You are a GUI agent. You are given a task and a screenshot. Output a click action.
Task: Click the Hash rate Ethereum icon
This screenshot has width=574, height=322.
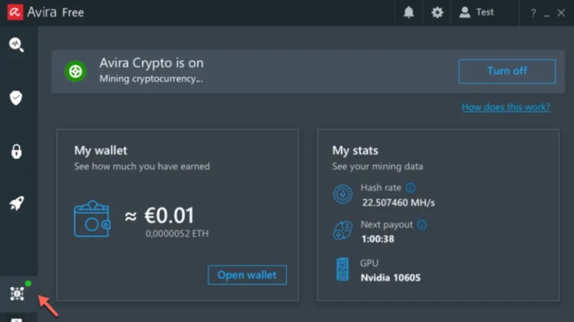(x=343, y=194)
